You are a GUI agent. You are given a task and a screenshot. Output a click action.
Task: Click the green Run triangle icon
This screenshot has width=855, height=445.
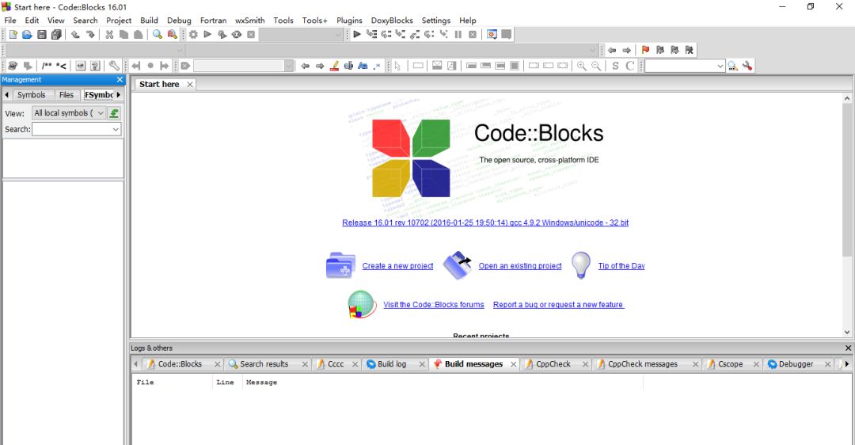207,34
